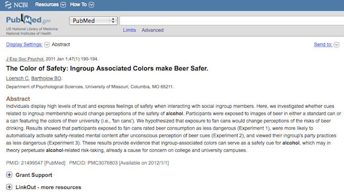Go to PubMed.gov home via logo
Screen dimensions: 344x192
pyautogui.click(x=29, y=20)
